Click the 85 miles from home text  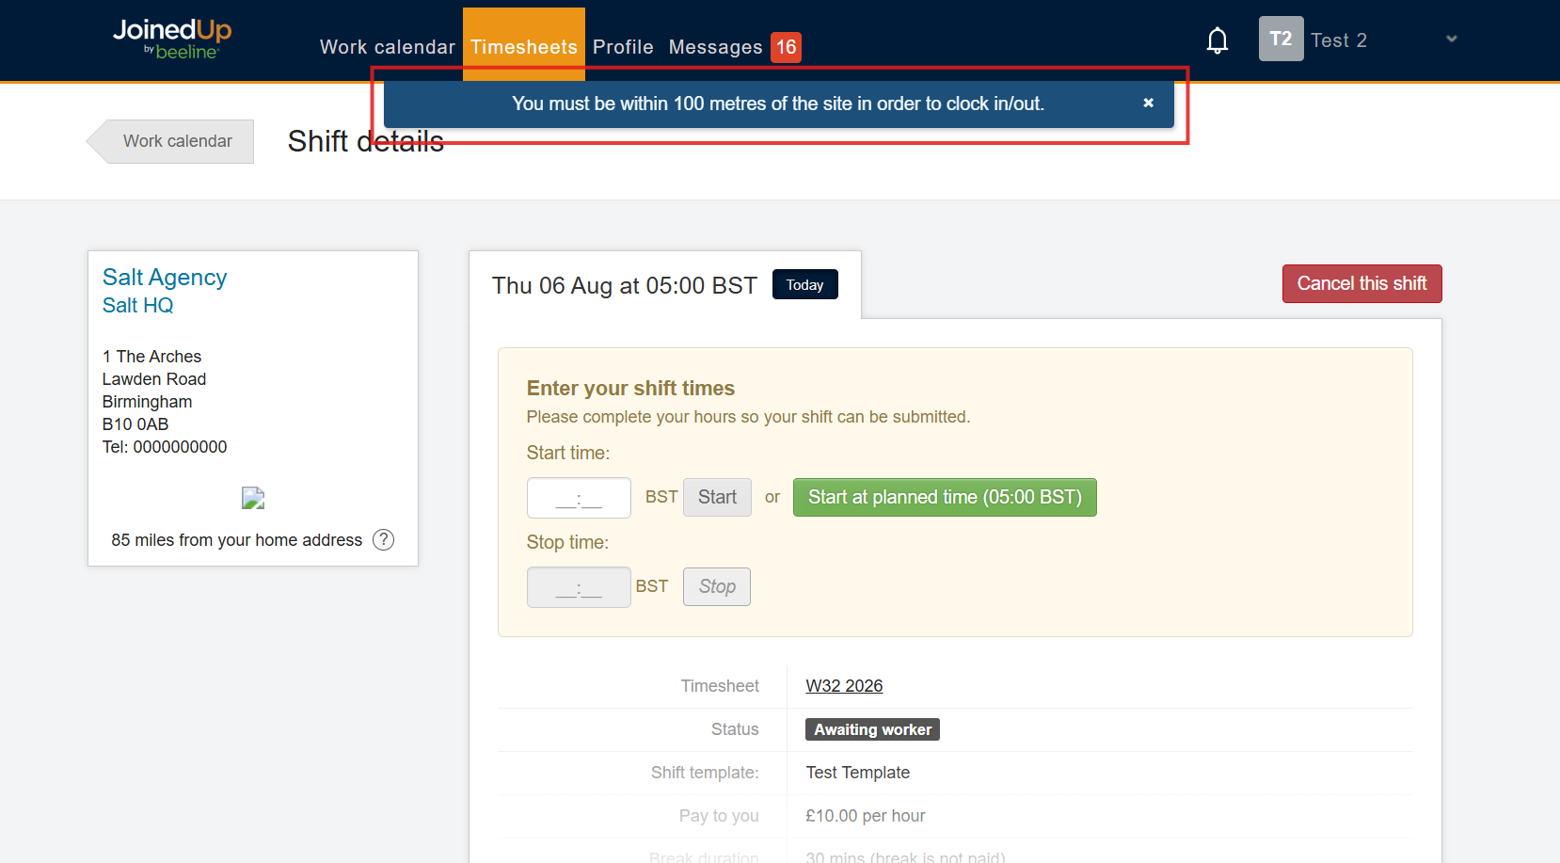237,540
